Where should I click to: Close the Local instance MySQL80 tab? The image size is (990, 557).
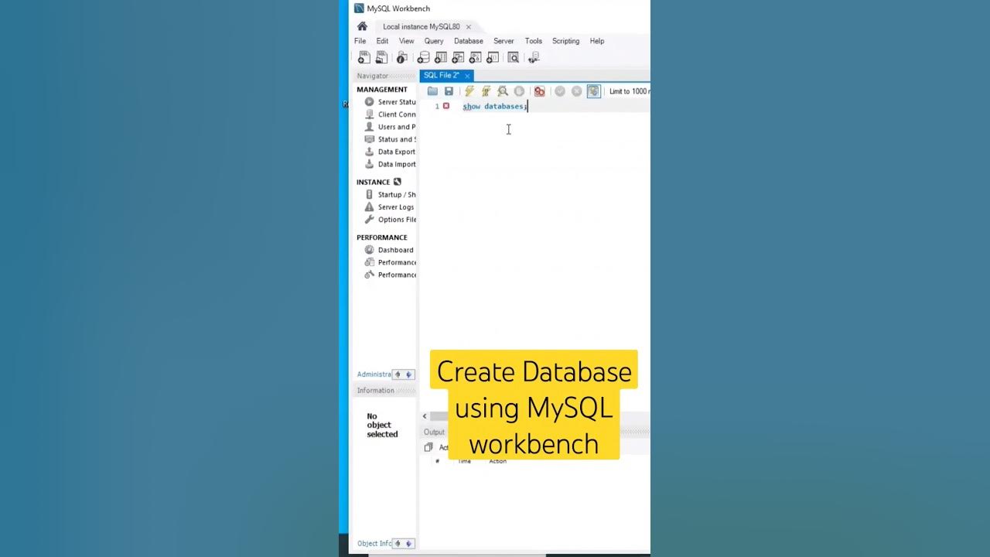[468, 27]
